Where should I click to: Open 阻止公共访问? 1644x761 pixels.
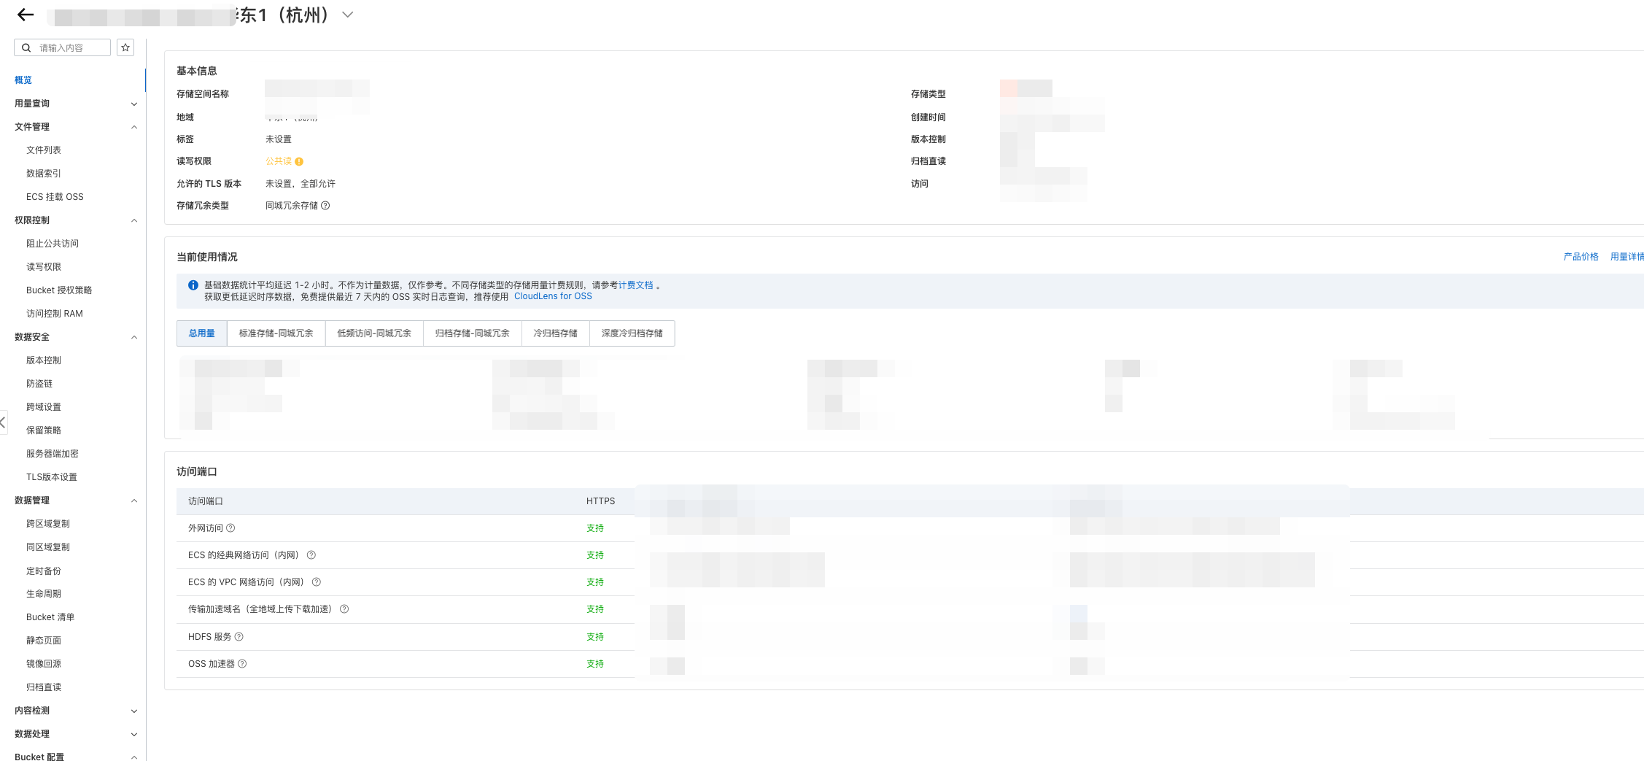coord(53,244)
